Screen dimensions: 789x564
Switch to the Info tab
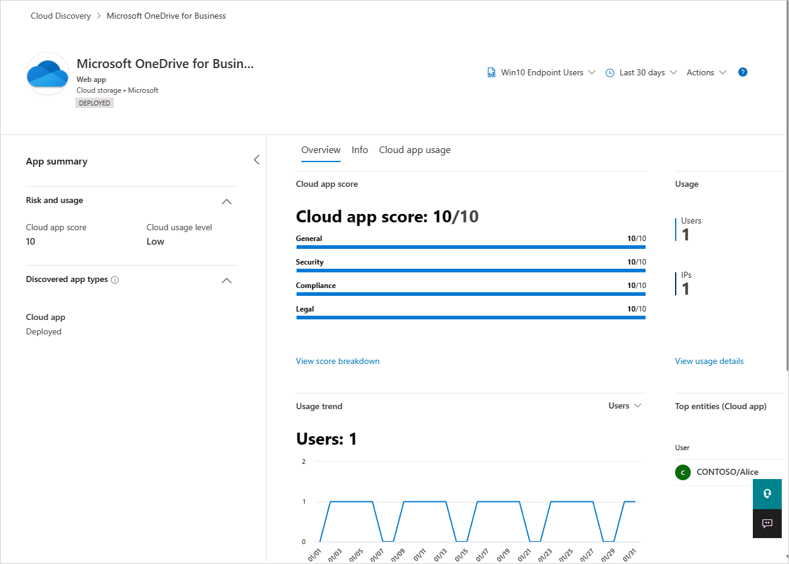click(360, 150)
